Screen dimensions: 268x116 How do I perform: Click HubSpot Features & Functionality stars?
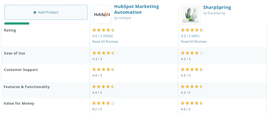coord(104,86)
